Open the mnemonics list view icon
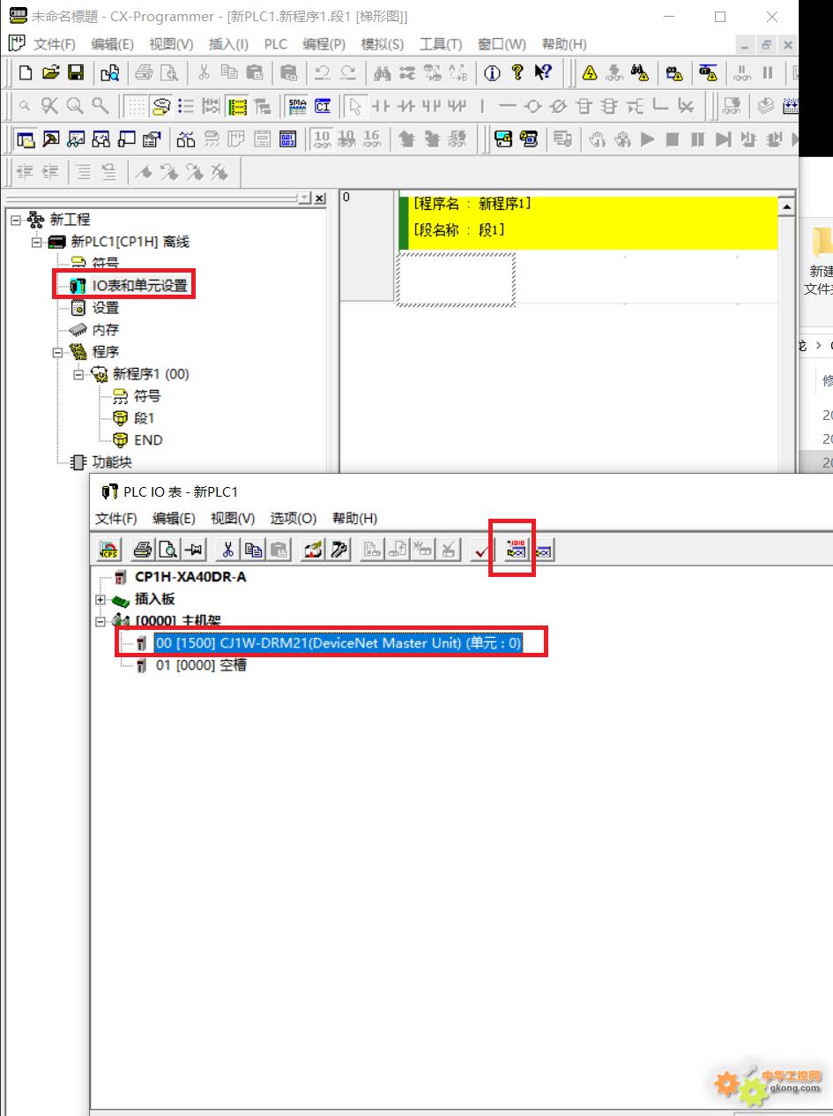The height and width of the screenshot is (1116, 833). (186, 107)
